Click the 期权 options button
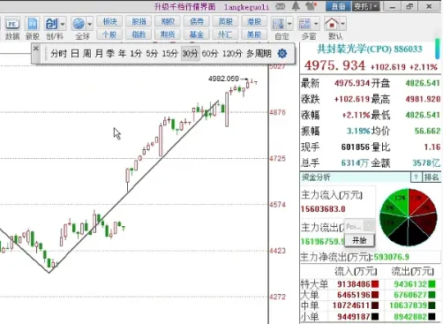443x324 pixels. coord(168,21)
